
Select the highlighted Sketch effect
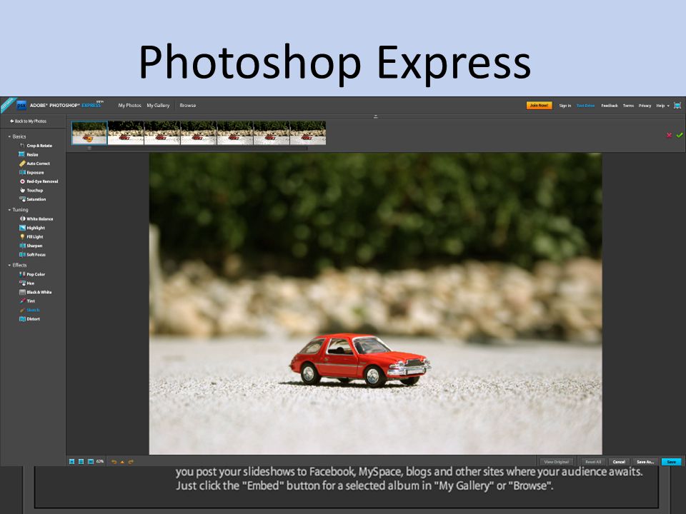point(29,310)
